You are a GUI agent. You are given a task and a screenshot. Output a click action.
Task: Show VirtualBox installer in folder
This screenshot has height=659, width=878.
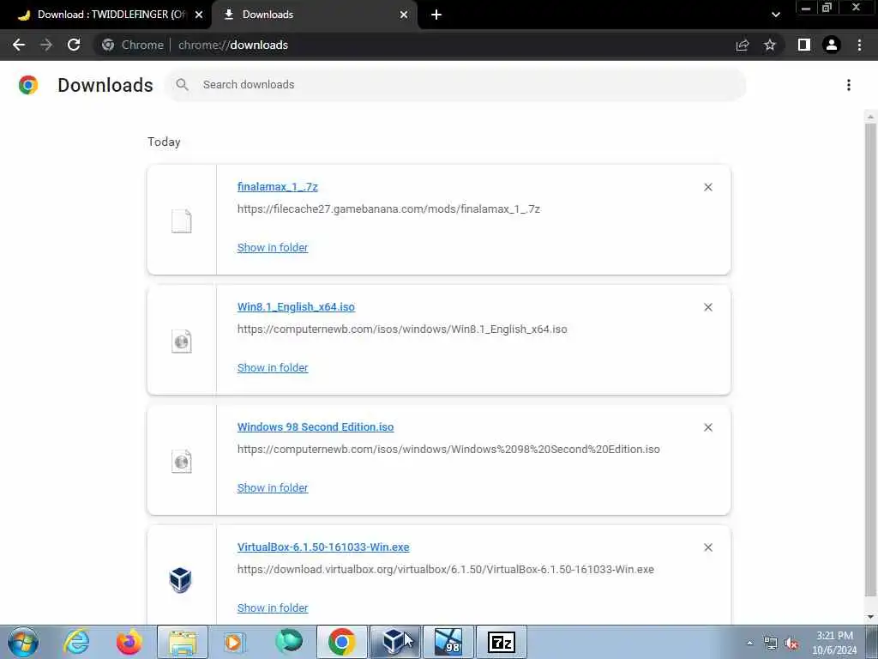pos(272,608)
